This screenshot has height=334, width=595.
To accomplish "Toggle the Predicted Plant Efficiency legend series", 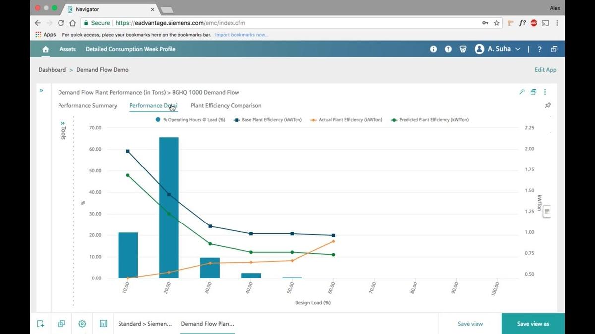I will pyautogui.click(x=429, y=120).
